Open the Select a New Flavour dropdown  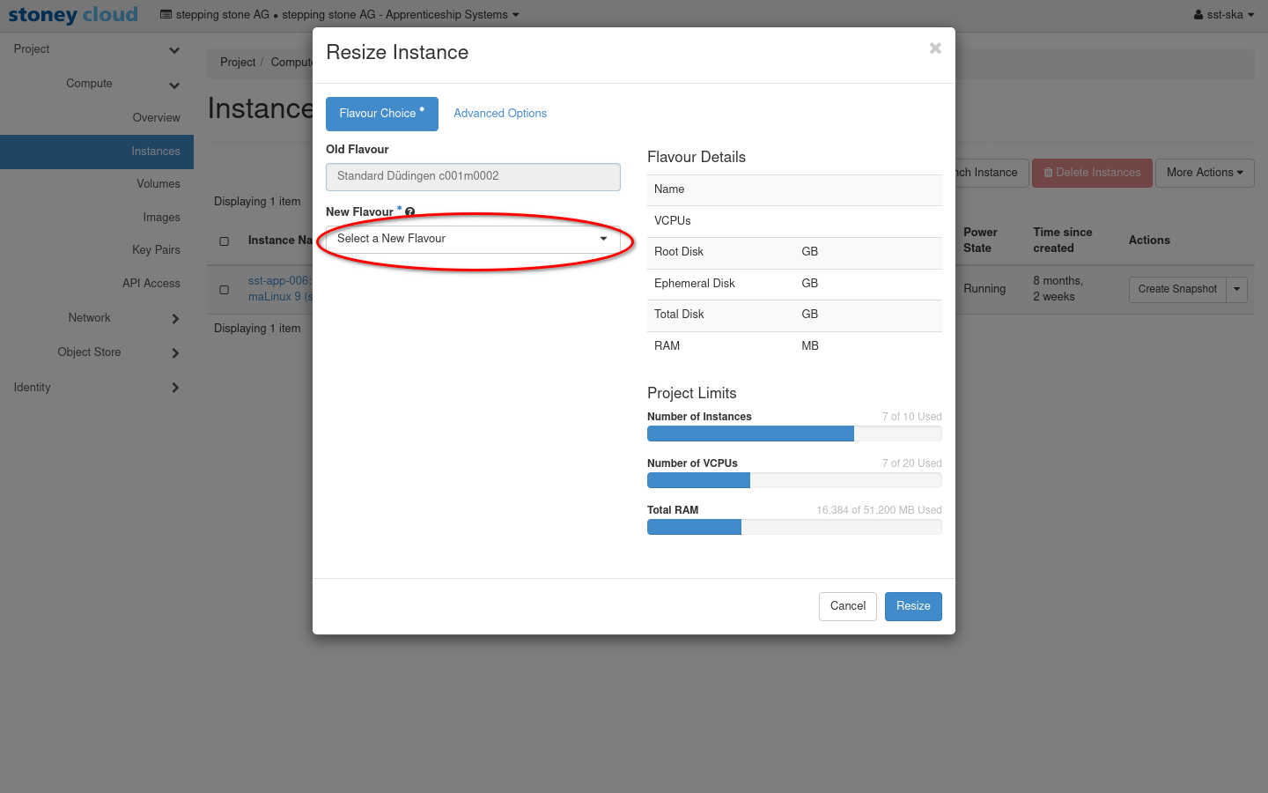point(473,239)
